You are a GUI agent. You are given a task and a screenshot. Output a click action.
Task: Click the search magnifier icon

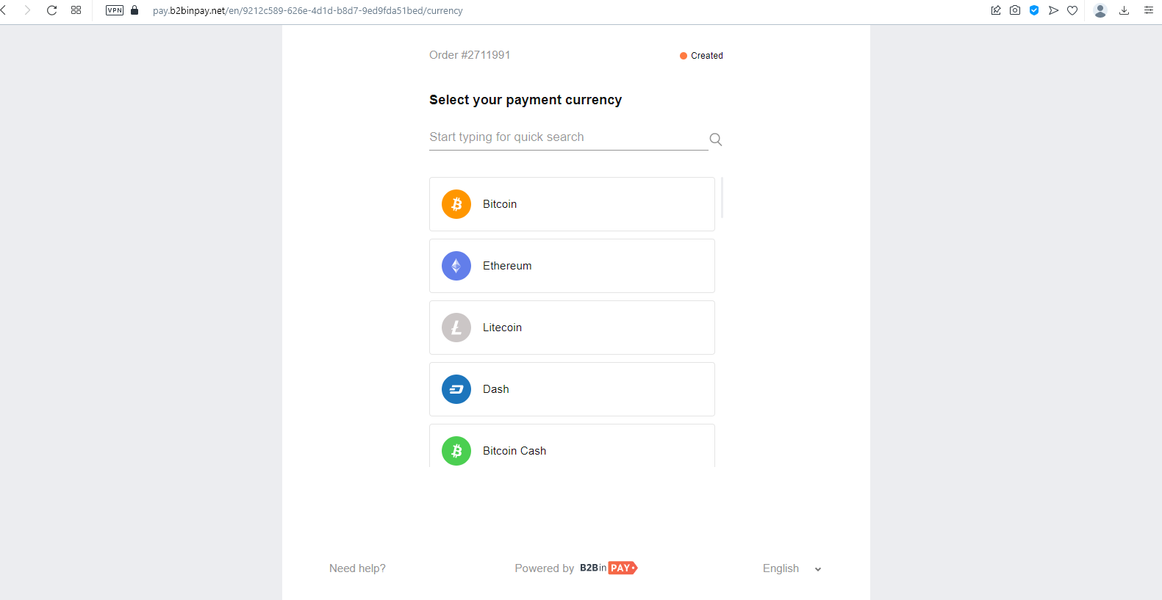point(715,139)
